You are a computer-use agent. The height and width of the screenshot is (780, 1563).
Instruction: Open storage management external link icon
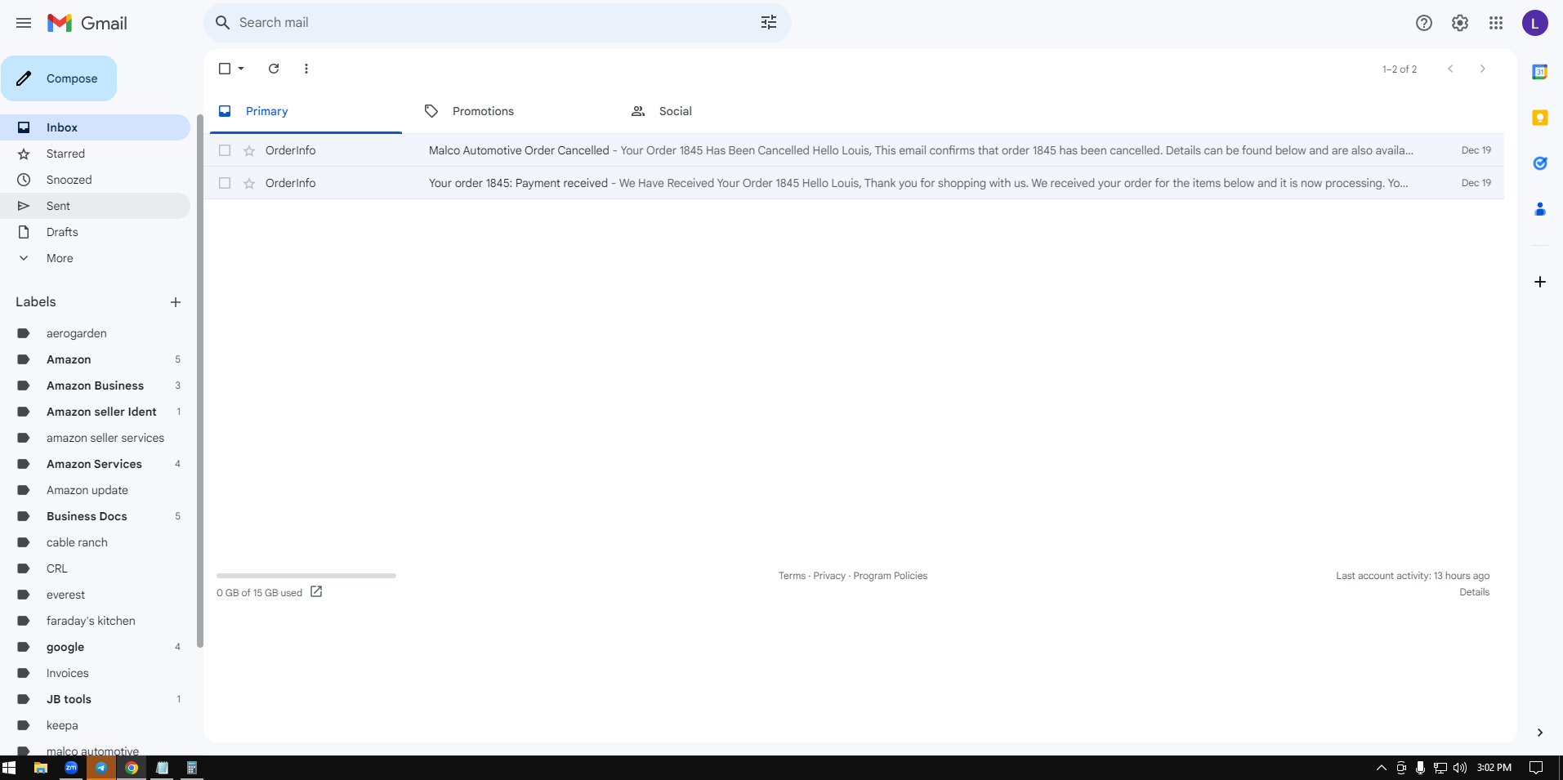click(316, 591)
